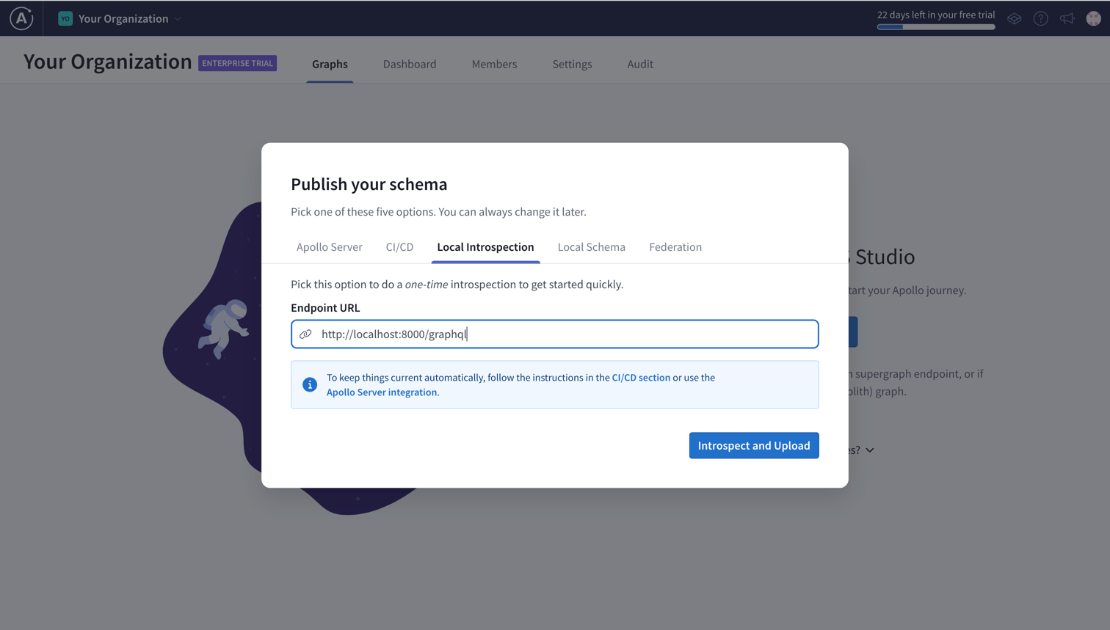1110x630 pixels.
Task: Expand the Your Organization switcher chevron
Action: (x=178, y=19)
